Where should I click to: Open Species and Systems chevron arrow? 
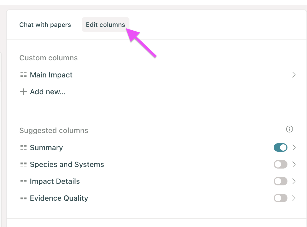(x=294, y=165)
